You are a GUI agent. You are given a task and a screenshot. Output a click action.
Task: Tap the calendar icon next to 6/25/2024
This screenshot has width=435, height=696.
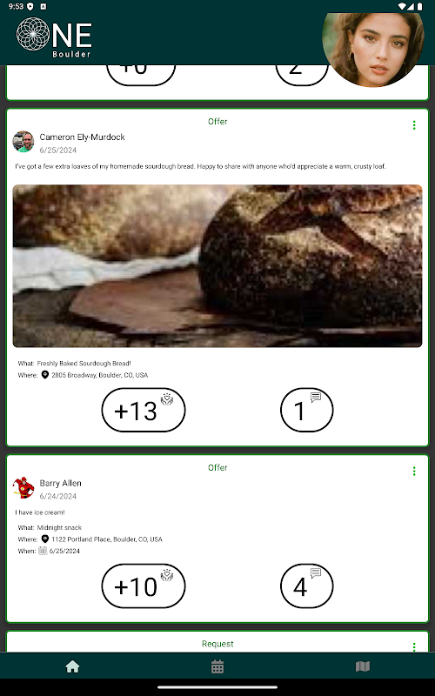(x=43, y=551)
